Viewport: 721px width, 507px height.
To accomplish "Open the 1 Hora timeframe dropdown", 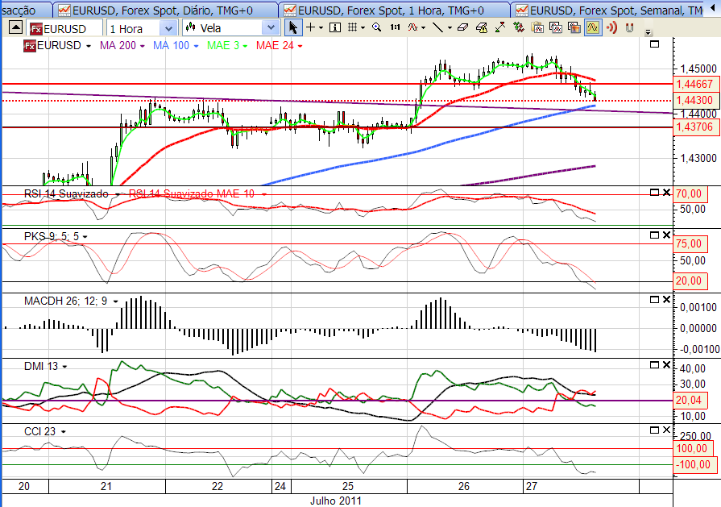I will point(168,27).
